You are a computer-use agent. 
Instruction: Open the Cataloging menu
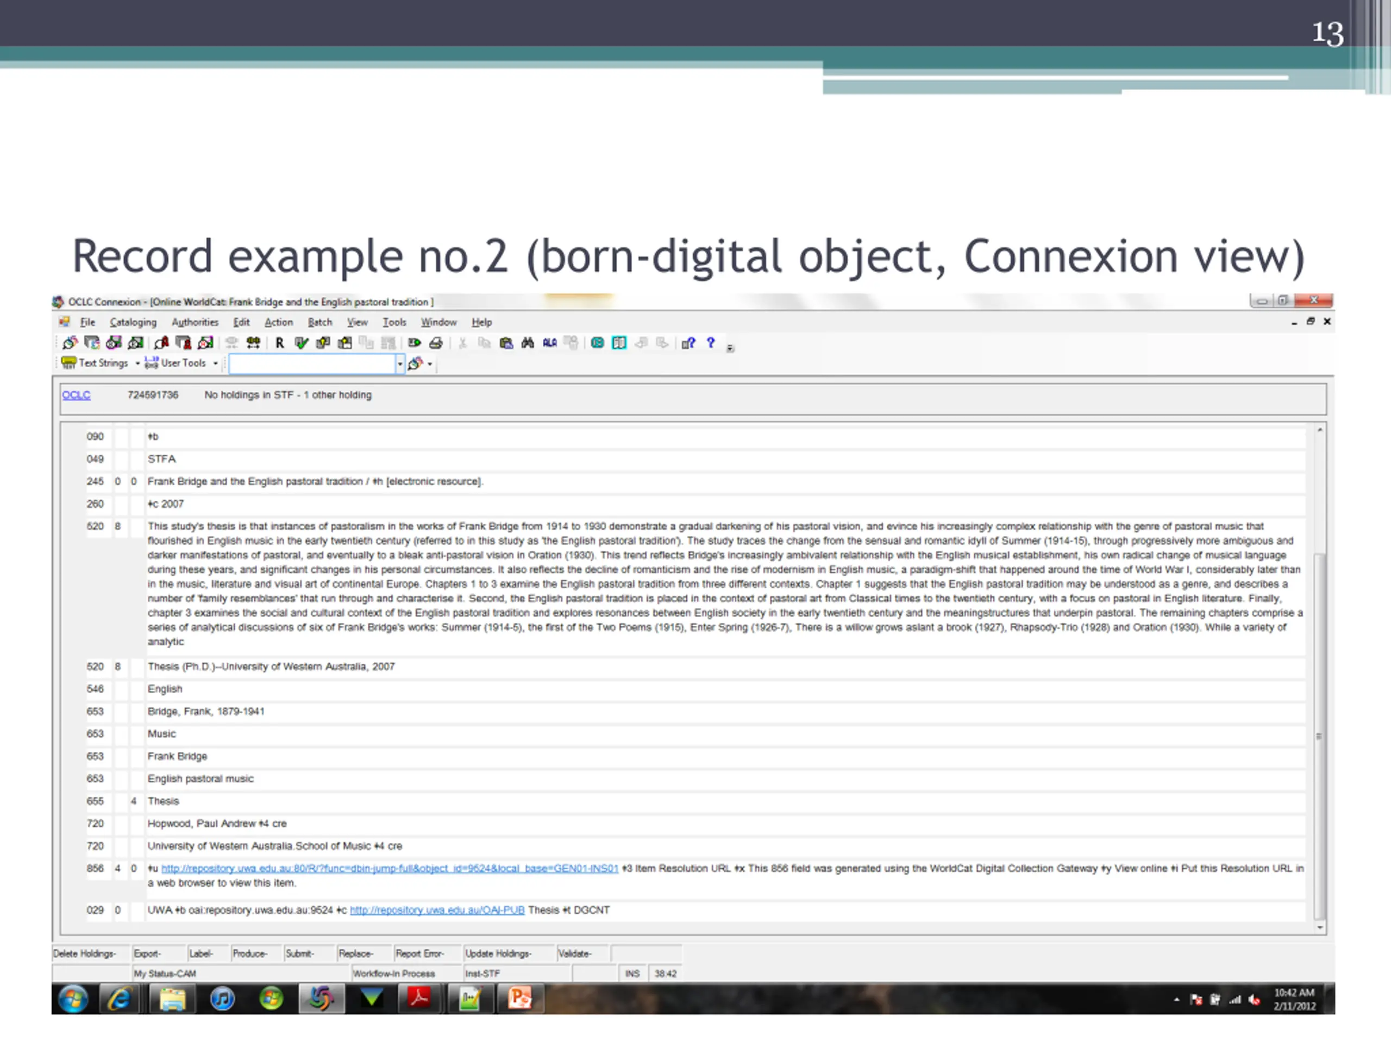tap(133, 322)
